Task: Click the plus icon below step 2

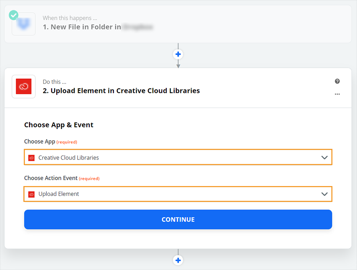Action: [x=178, y=260]
